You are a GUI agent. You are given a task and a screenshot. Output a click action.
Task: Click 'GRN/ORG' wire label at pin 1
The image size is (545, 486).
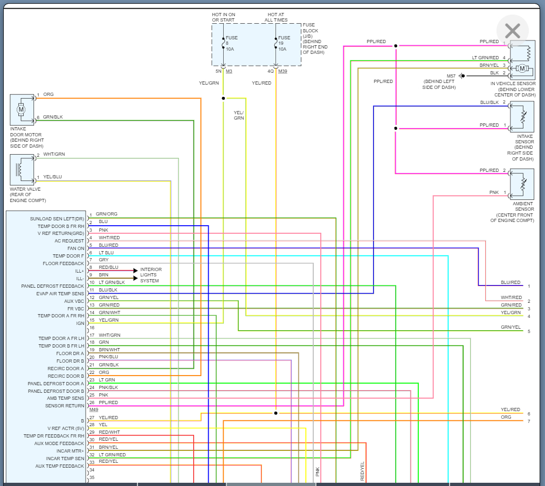106,214
